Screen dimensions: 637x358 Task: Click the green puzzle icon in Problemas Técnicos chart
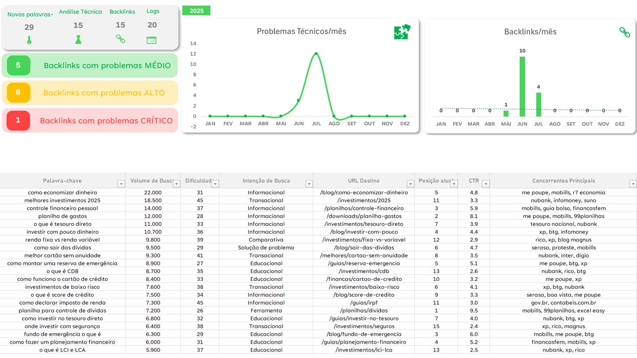coord(402,32)
